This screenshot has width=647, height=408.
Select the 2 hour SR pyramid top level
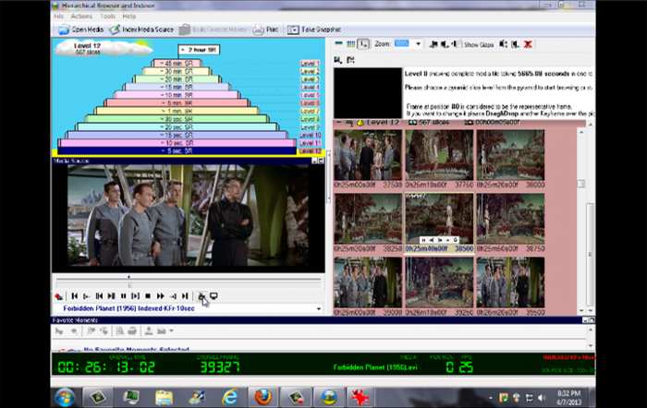[x=199, y=50]
